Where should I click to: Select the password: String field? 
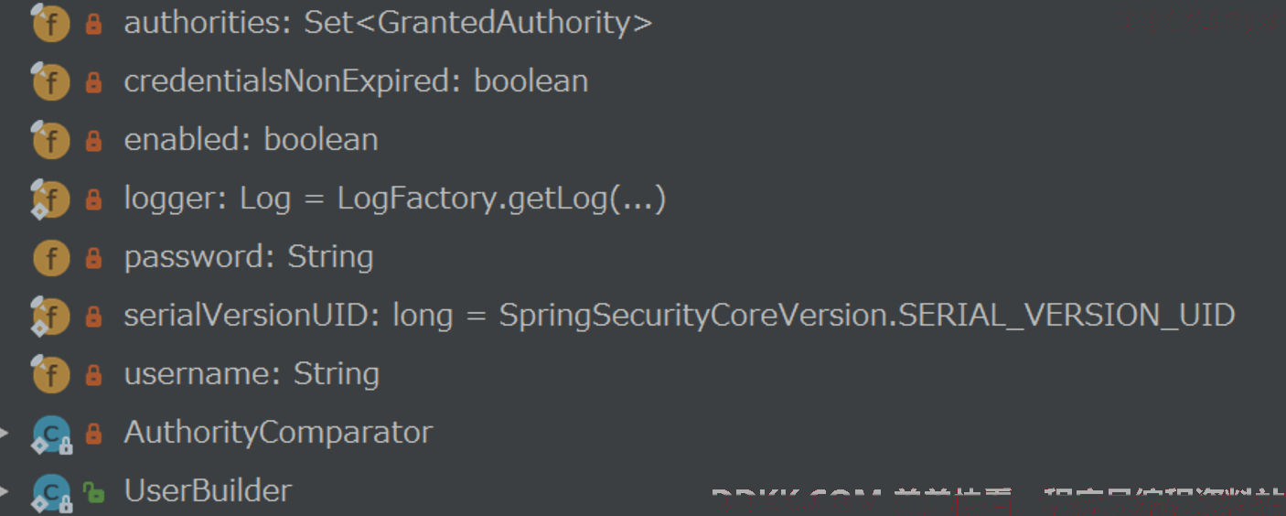pyautogui.click(x=249, y=257)
